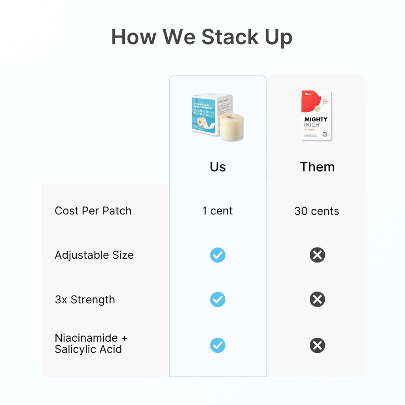Select the dark X icon beside 3x Strength
The image size is (405, 405).
click(317, 299)
